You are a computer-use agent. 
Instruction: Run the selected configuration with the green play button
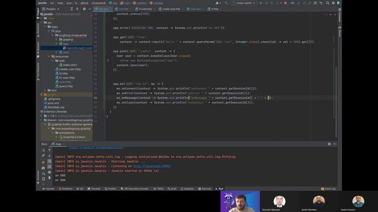260,3
